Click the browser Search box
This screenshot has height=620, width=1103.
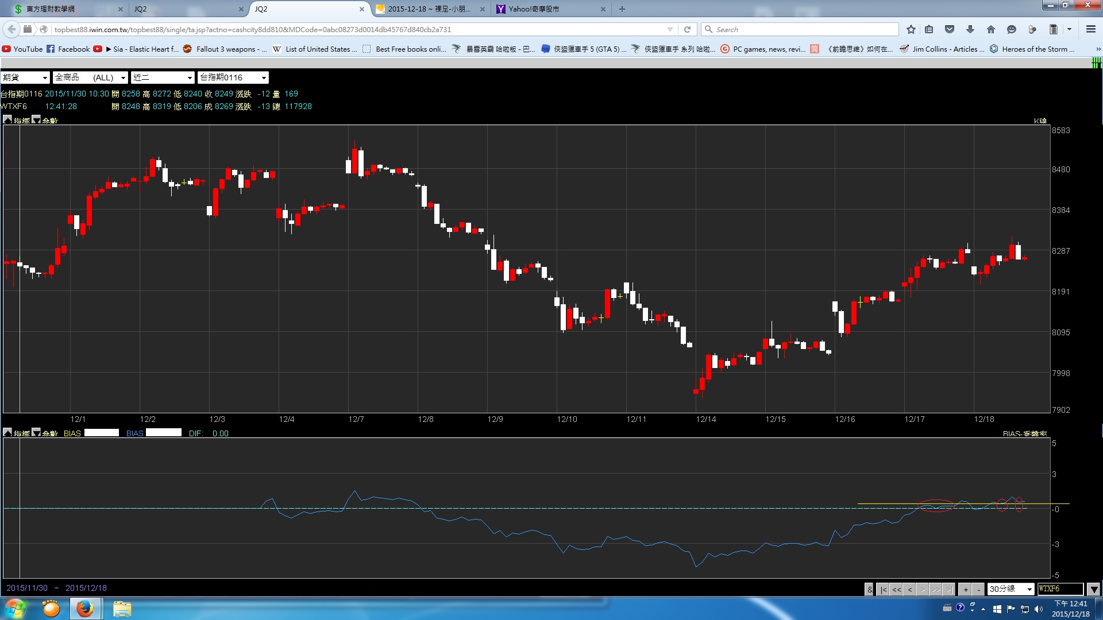coord(800,29)
